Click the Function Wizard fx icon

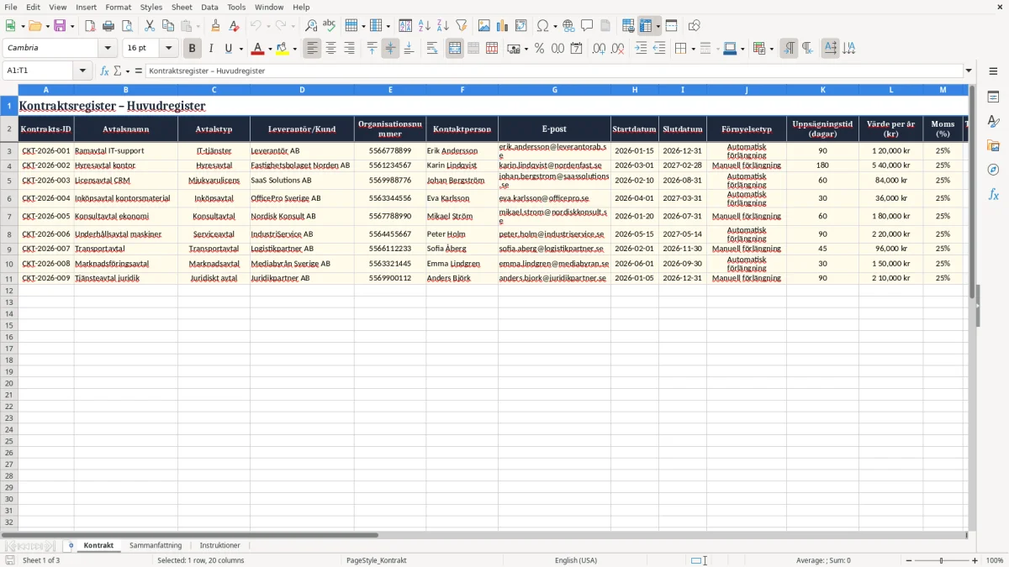pos(104,71)
